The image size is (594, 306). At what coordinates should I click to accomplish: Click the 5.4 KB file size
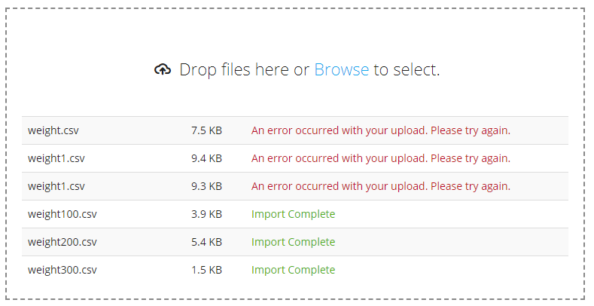pyautogui.click(x=206, y=242)
